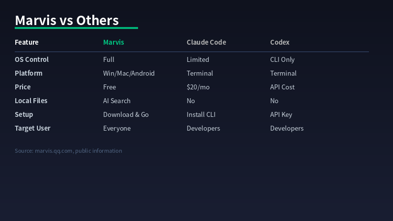393x221 pixels.
Task: Click the 'Setup' row label
Action: (x=24, y=114)
